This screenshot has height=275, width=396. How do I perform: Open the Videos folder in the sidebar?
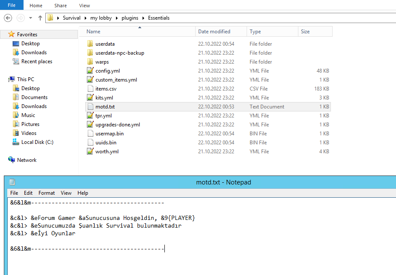(x=29, y=133)
